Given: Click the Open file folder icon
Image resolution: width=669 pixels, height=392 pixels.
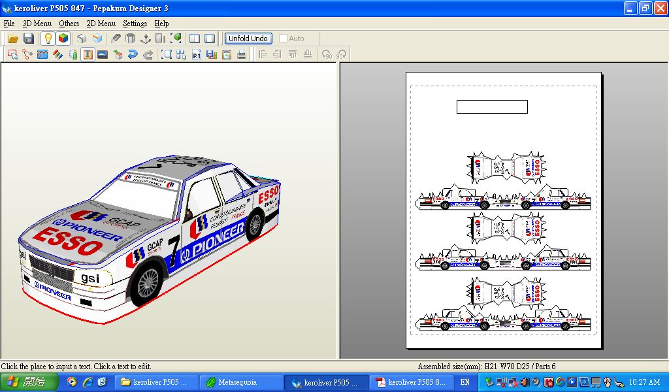Looking at the screenshot, I should (x=13, y=39).
